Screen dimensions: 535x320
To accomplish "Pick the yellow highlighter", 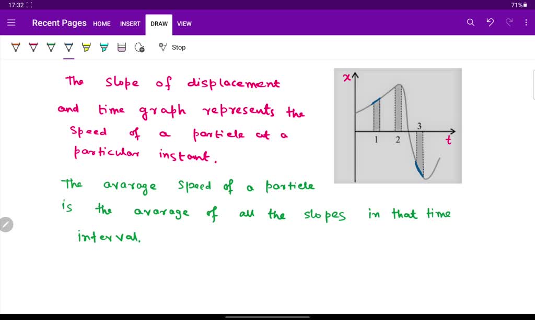I will pos(86,47).
